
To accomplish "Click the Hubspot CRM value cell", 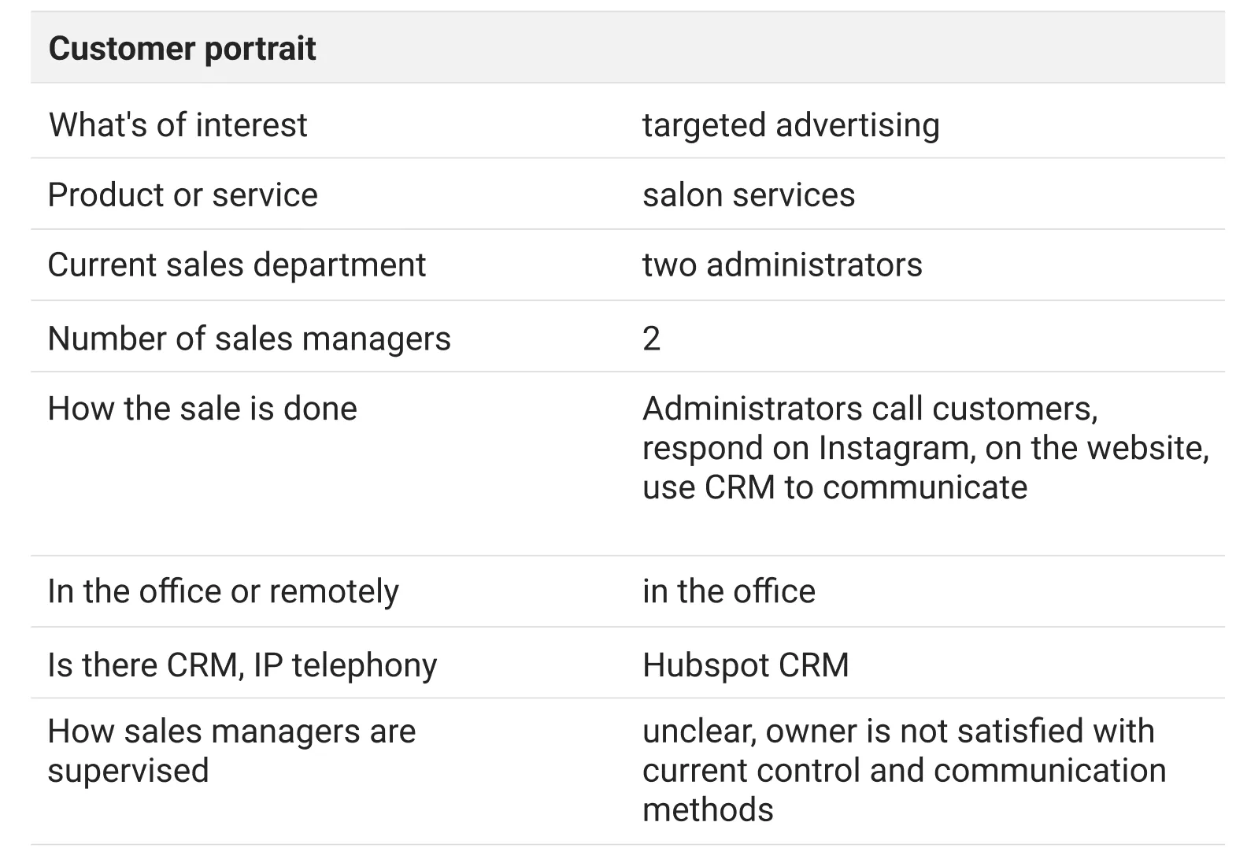I will coord(746,666).
